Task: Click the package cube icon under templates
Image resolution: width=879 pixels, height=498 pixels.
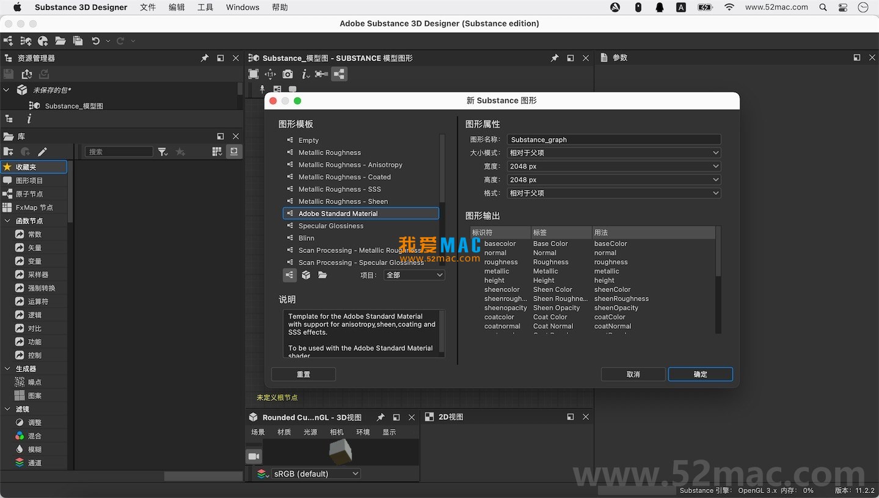Action: pyautogui.click(x=306, y=275)
